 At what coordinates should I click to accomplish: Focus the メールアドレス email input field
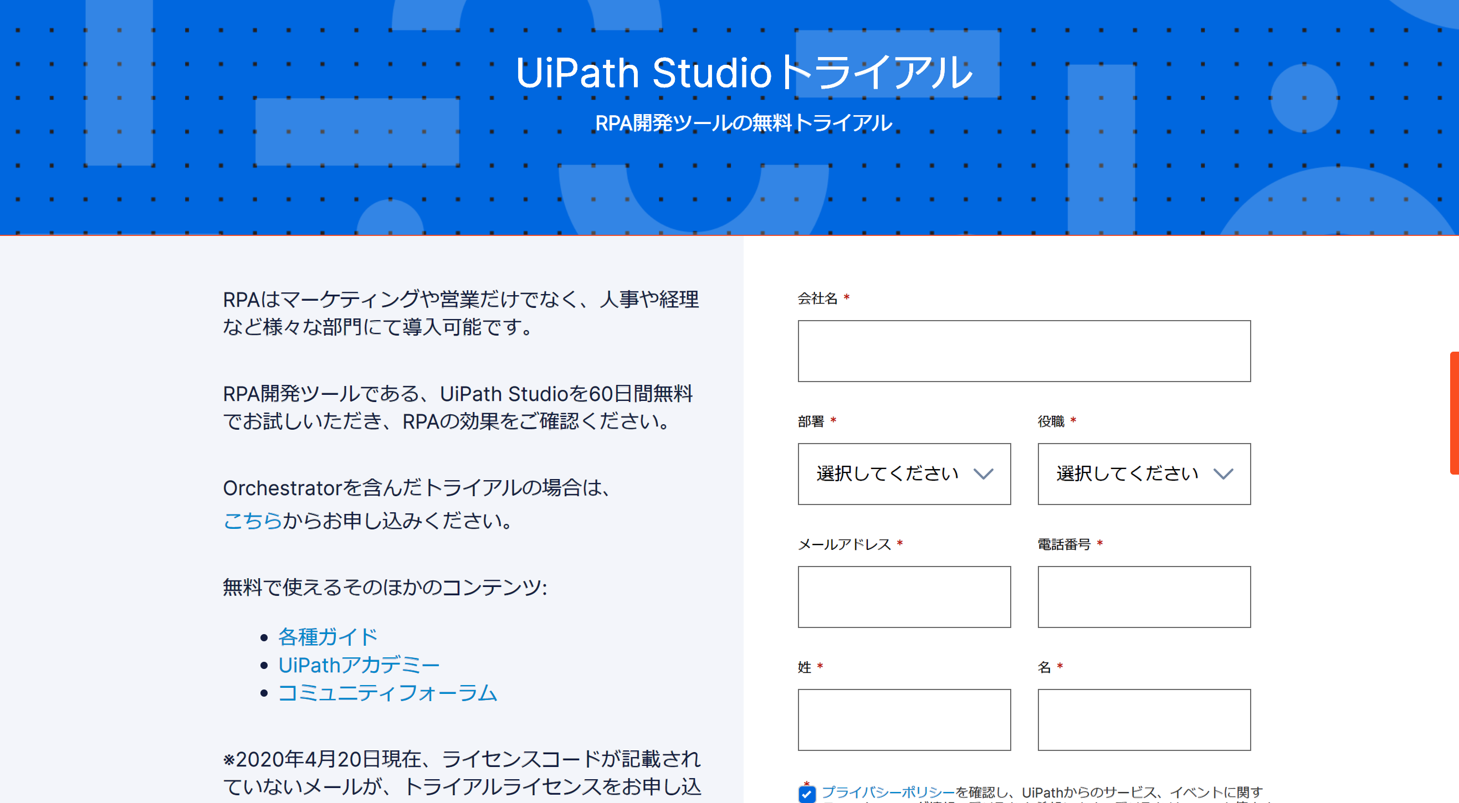click(903, 596)
